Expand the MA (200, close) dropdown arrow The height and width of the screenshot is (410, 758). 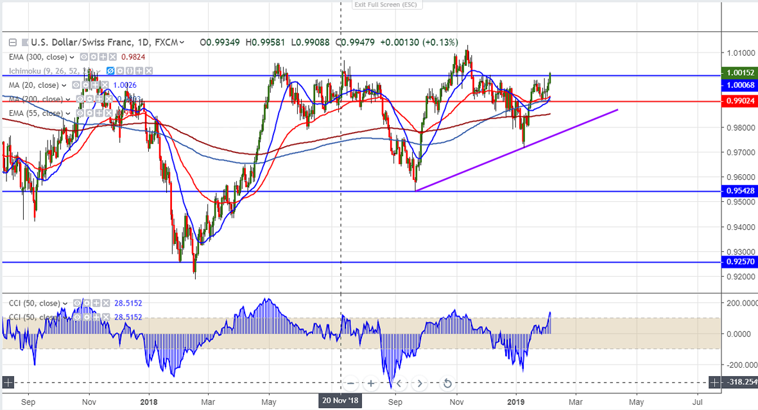[67, 99]
